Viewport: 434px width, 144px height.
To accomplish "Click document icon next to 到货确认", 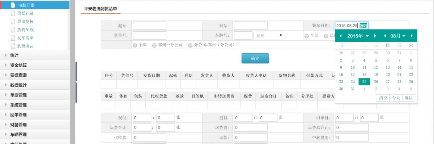I will 13,46.
